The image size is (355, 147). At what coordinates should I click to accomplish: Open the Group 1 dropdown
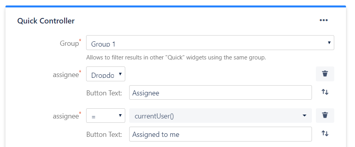tap(210, 43)
